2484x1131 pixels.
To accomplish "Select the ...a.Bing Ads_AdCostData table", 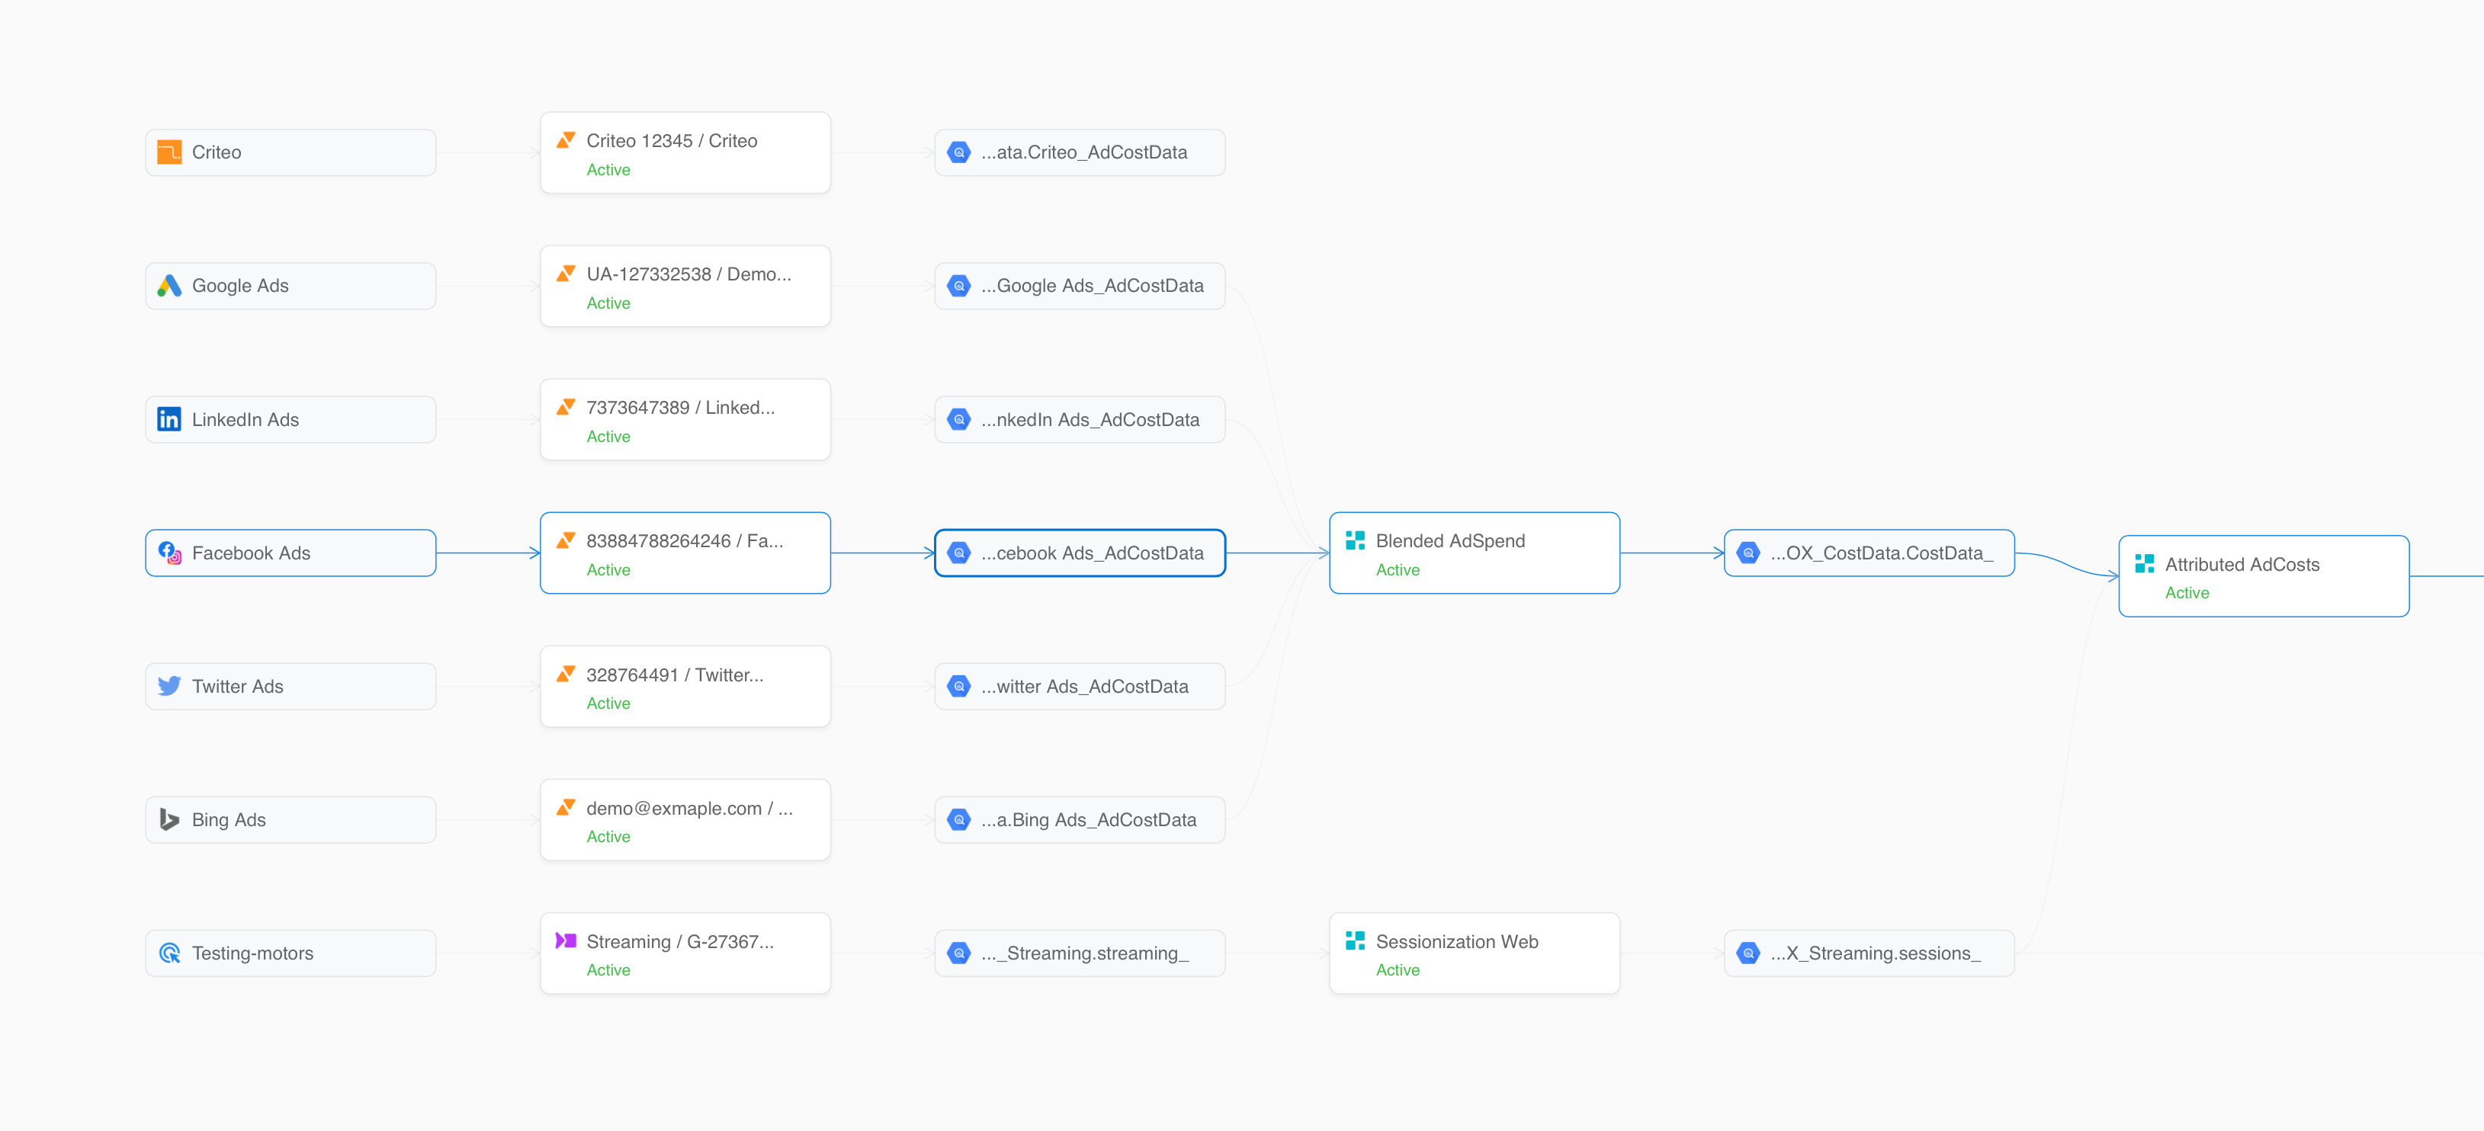I will [x=1080, y=819].
